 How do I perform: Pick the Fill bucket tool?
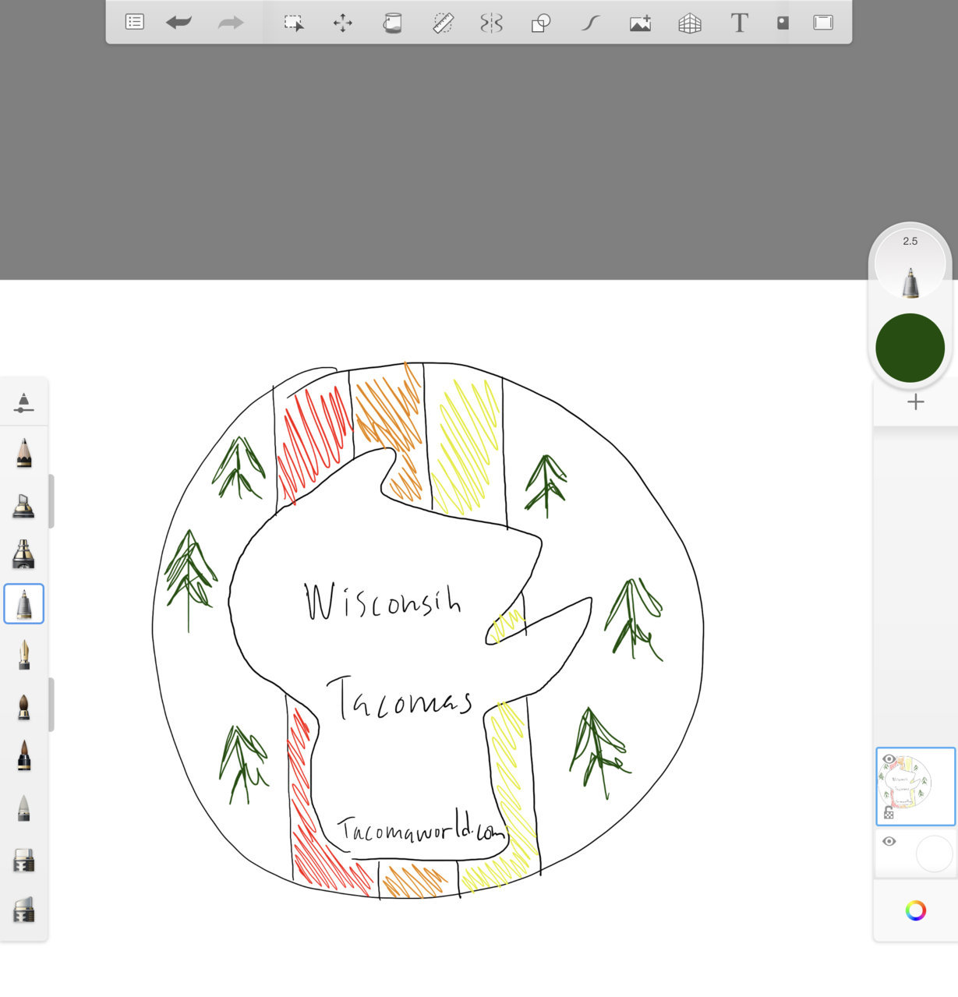pyautogui.click(x=393, y=23)
